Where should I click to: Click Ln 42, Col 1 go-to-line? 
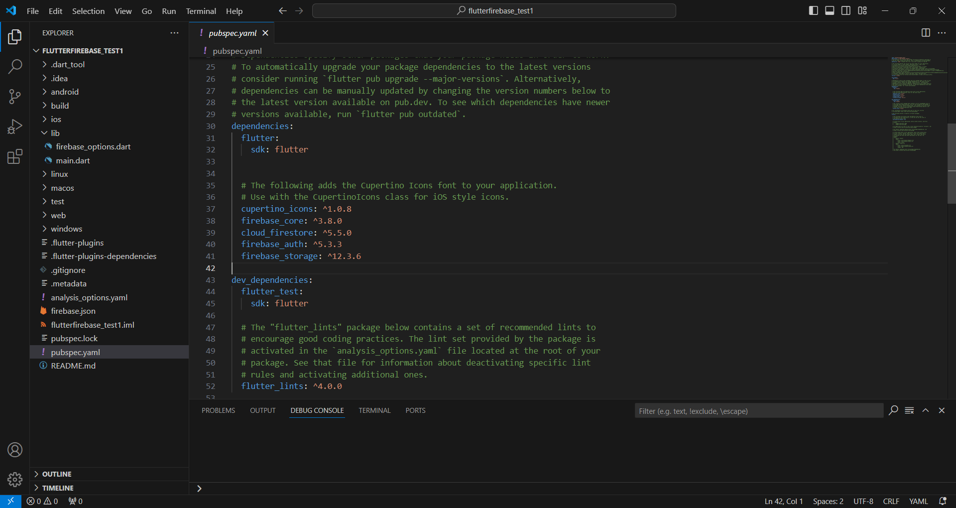pos(784,501)
